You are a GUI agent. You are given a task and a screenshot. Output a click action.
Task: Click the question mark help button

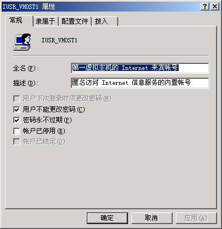(x=205, y=7)
